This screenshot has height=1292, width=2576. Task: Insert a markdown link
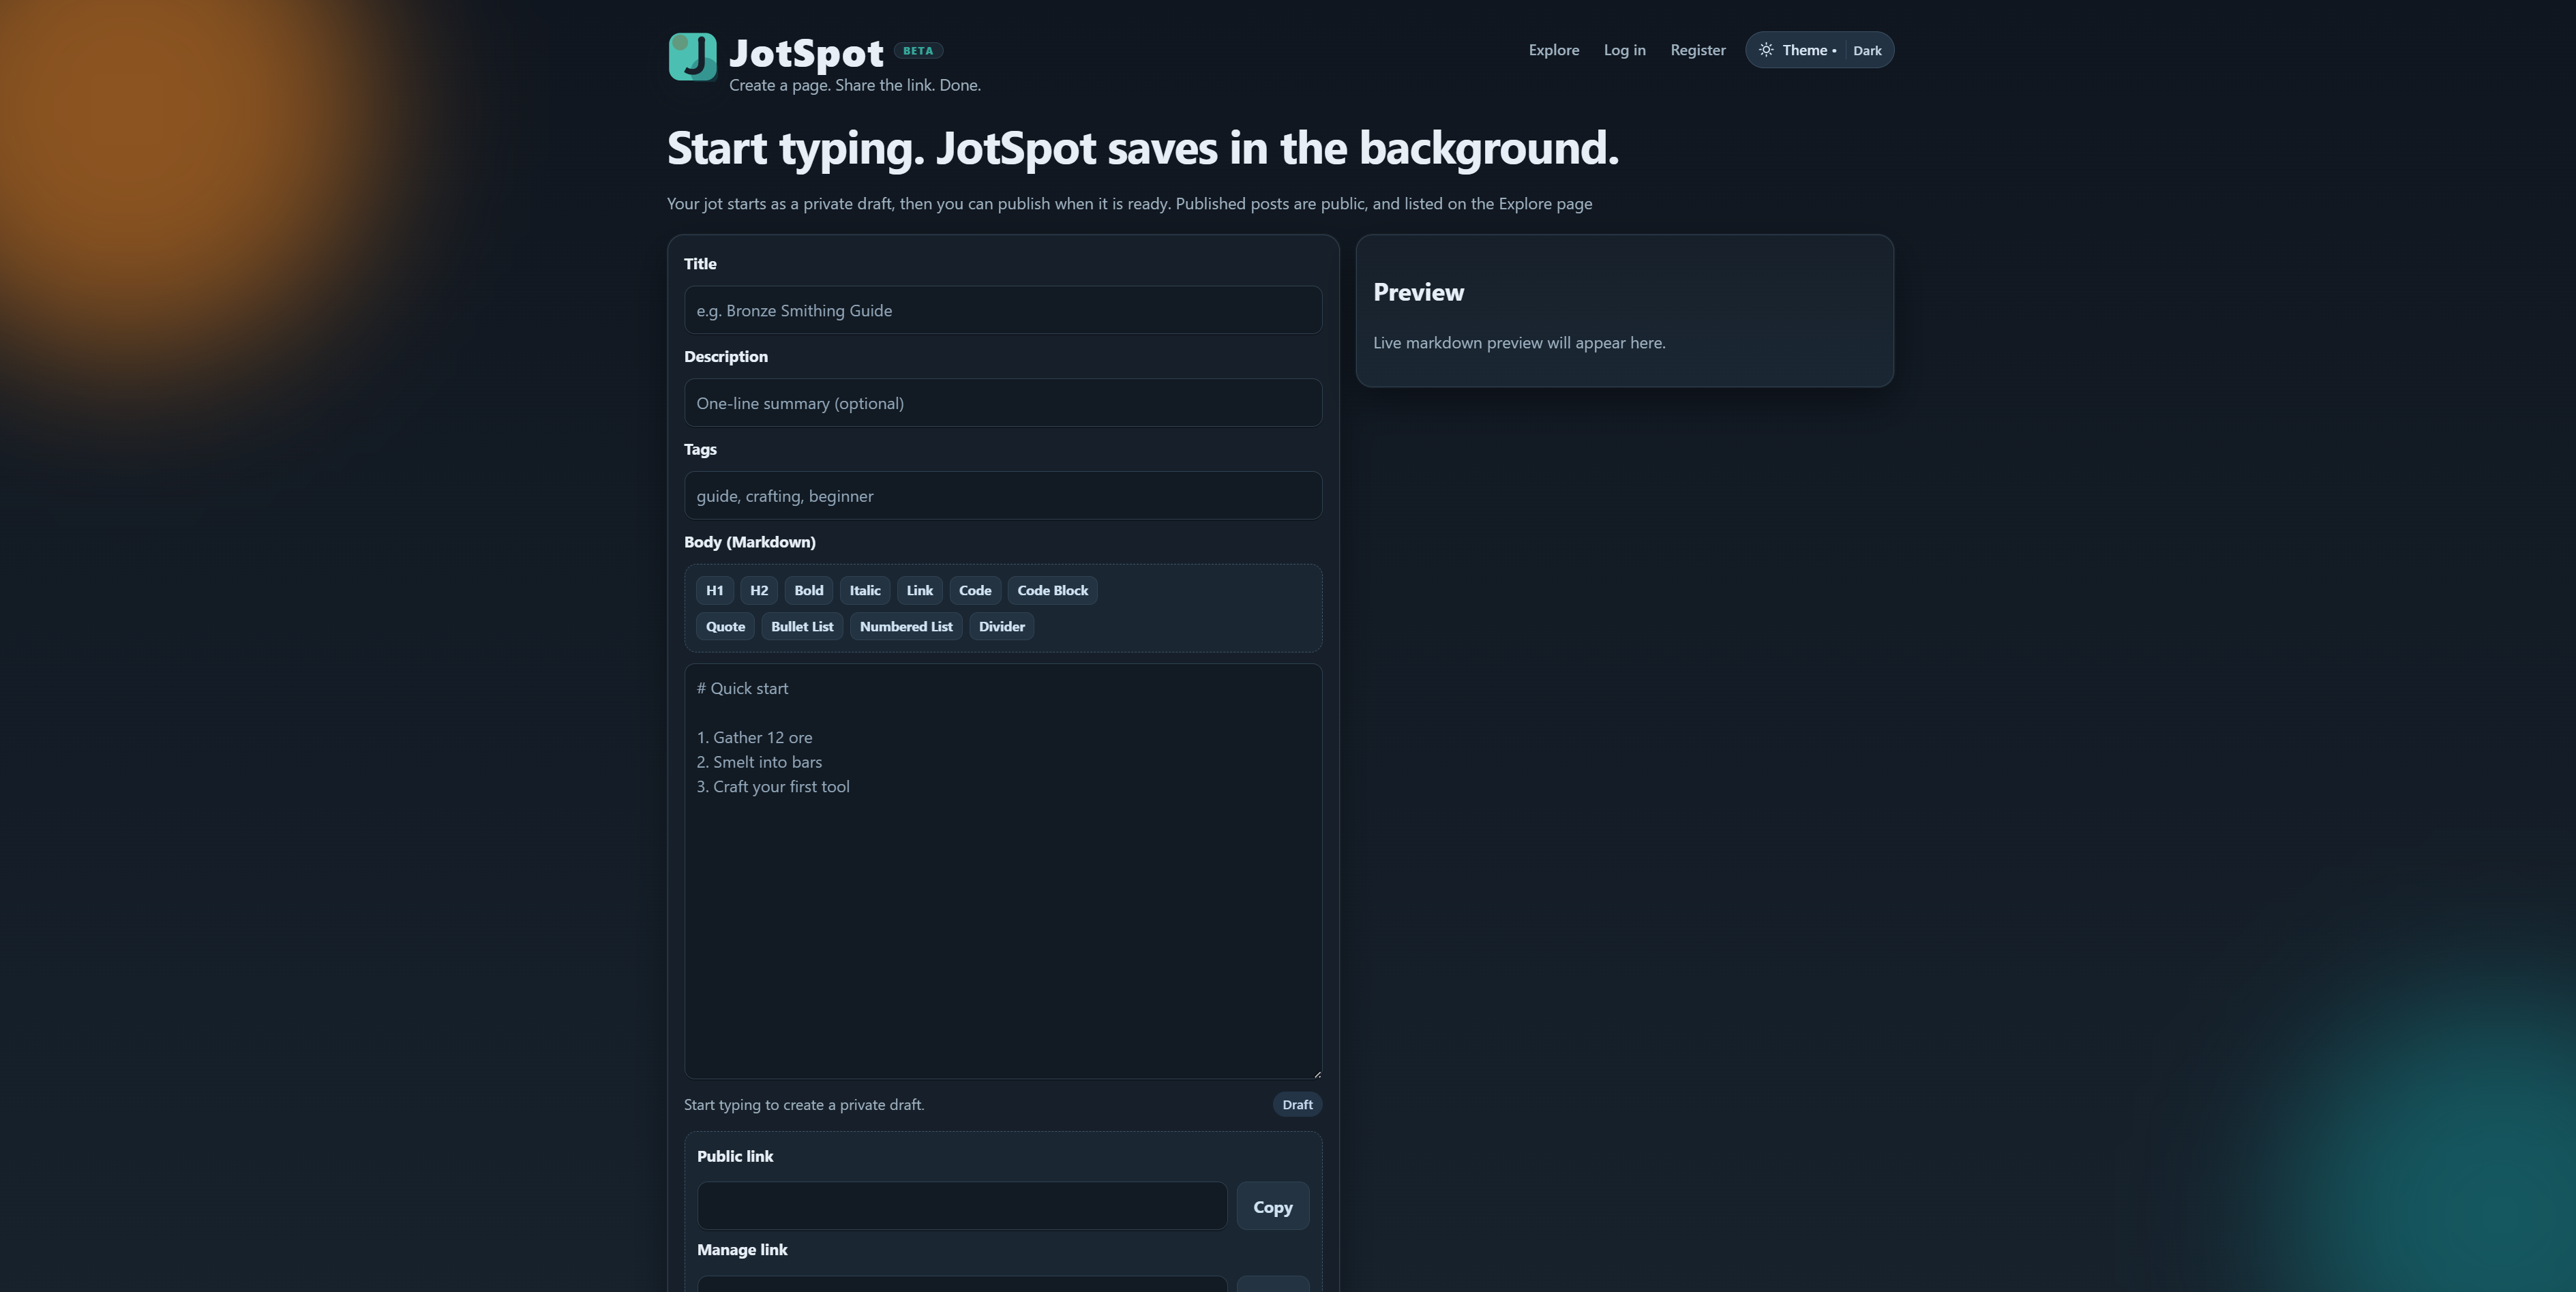pyautogui.click(x=919, y=590)
